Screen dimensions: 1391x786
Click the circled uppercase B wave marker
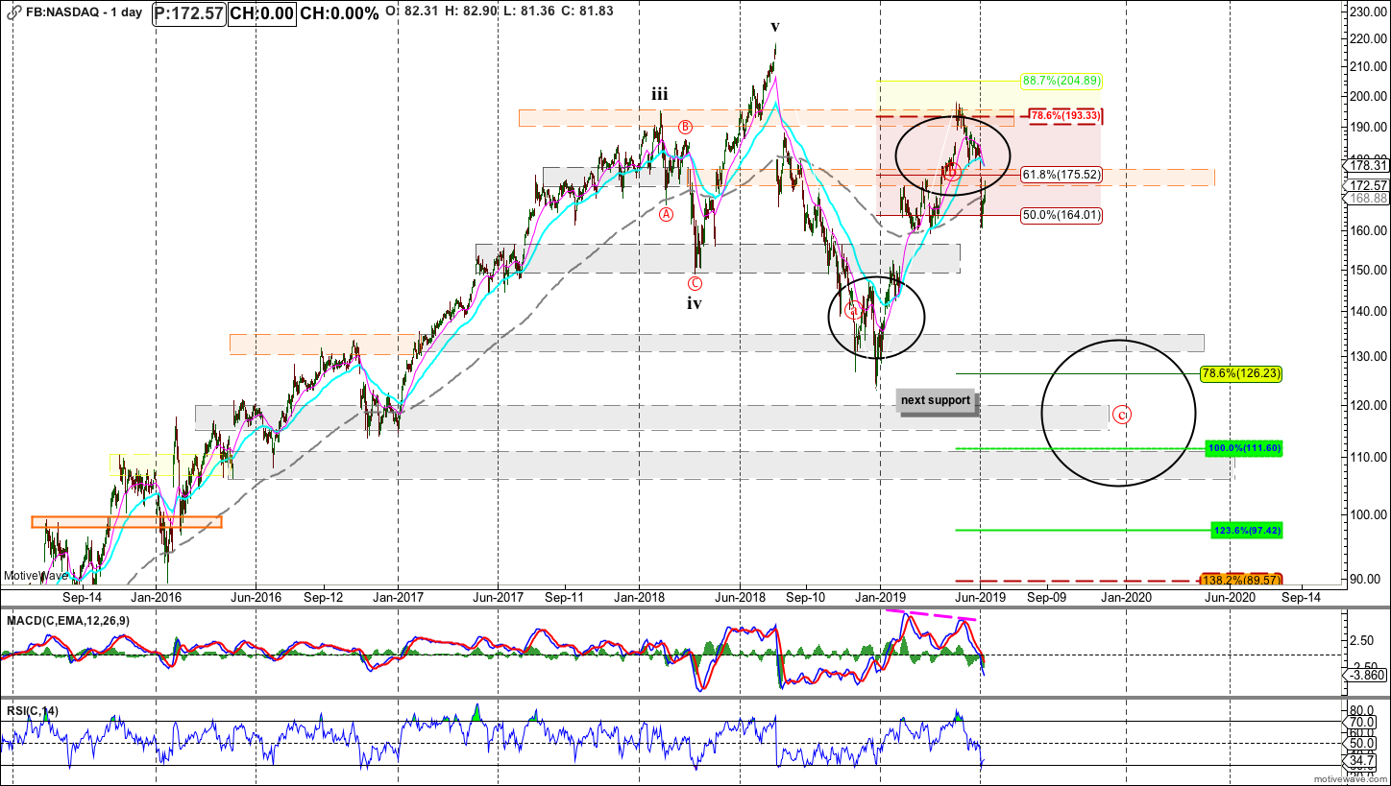pos(686,127)
